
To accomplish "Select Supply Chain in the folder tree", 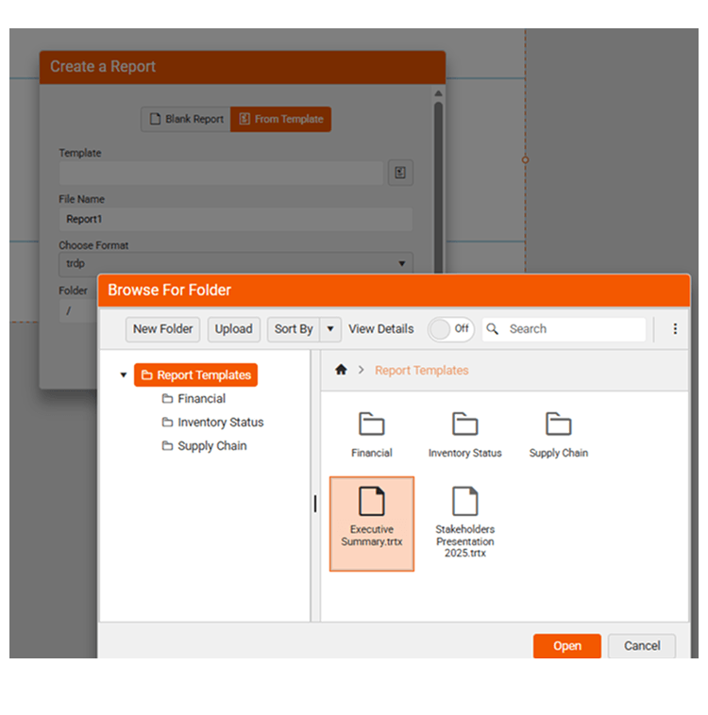I will pyautogui.click(x=204, y=446).
